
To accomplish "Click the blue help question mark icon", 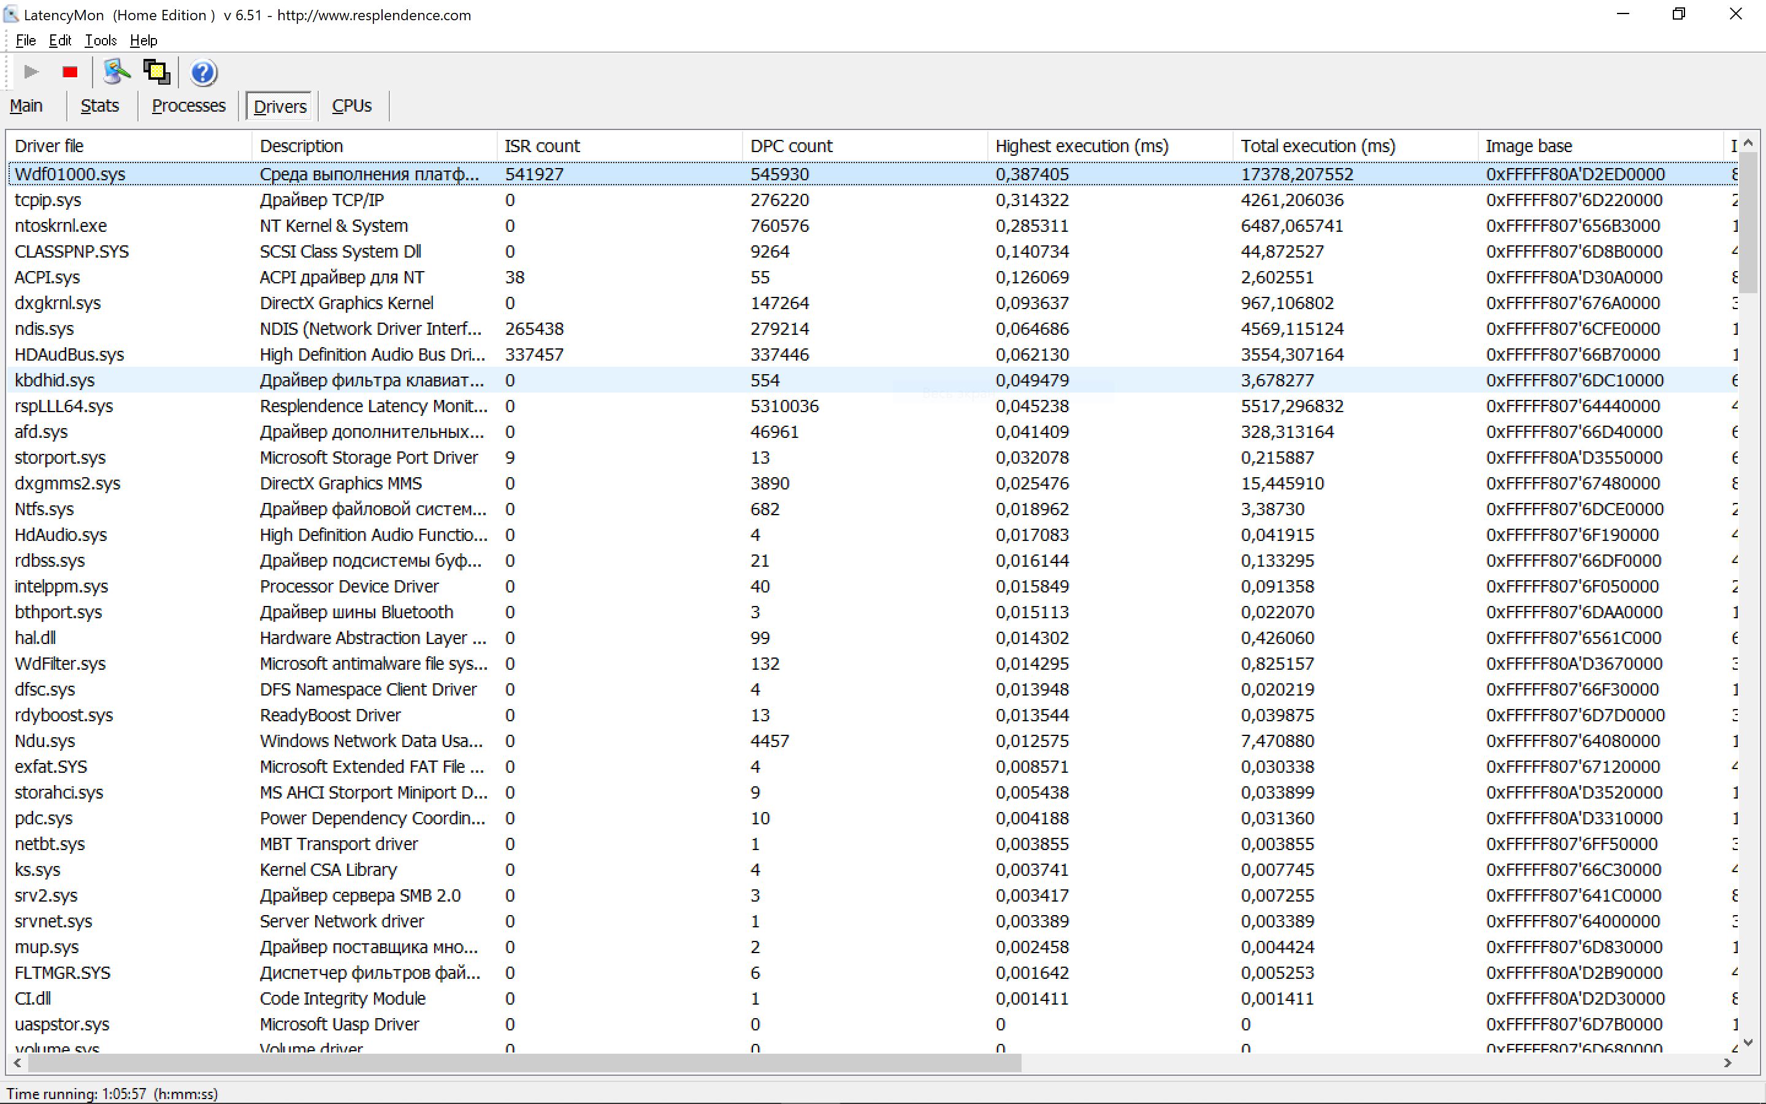I will (x=203, y=72).
